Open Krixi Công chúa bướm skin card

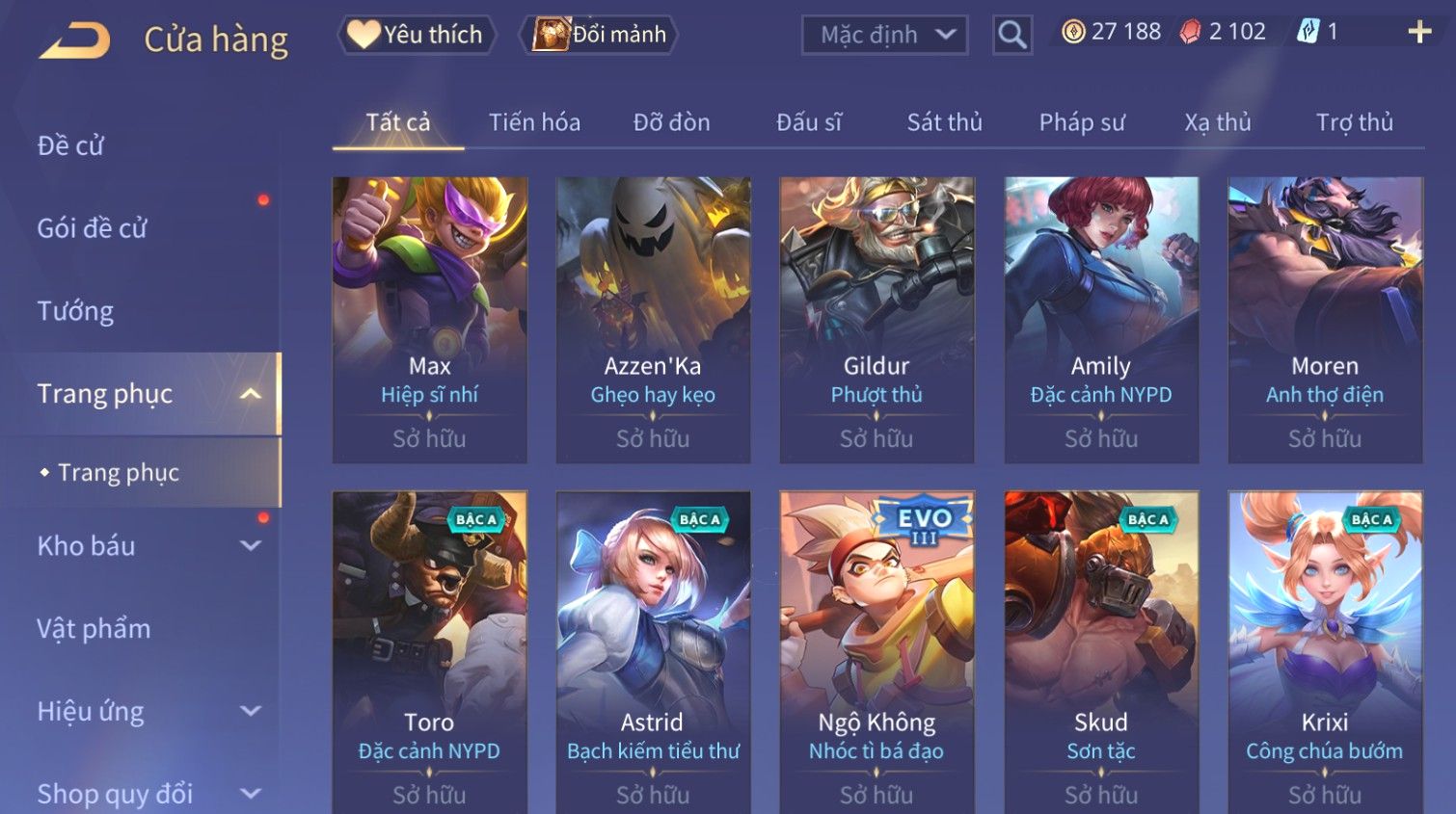click(x=1325, y=653)
